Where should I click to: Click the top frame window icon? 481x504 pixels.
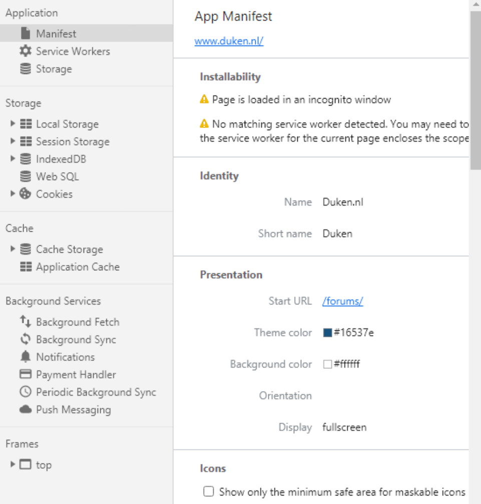(26, 464)
